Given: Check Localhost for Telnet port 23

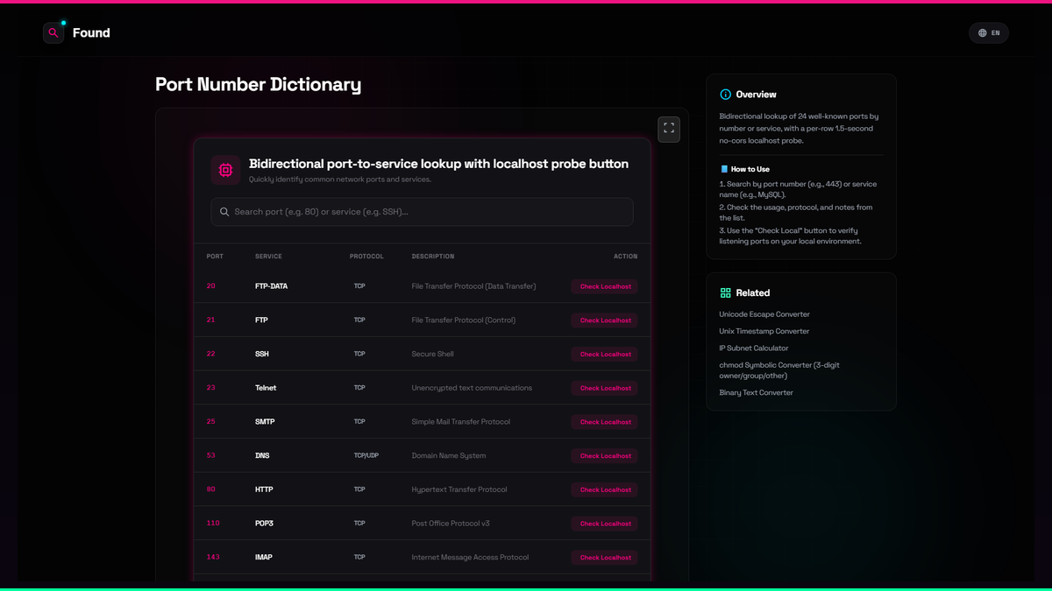Looking at the screenshot, I should click(605, 388).
